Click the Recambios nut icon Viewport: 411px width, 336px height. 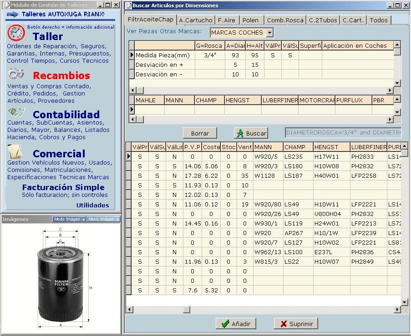[x=16, y=74]
